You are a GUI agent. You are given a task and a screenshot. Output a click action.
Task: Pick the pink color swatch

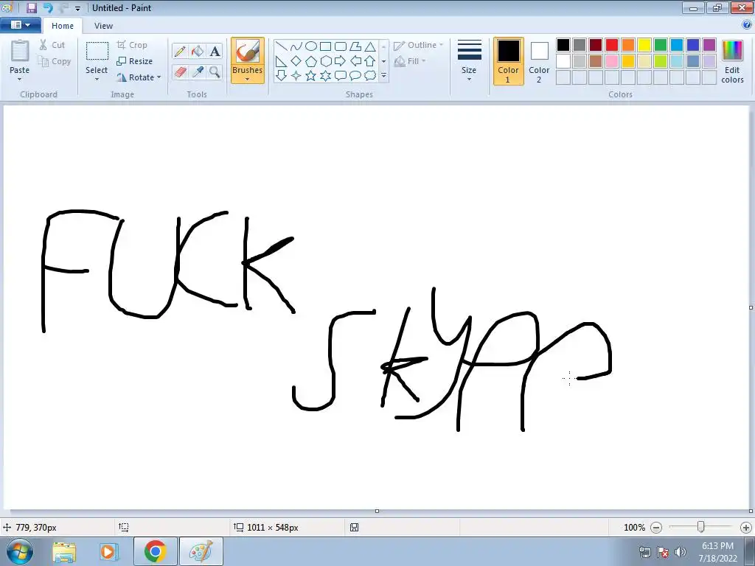tap(612, 61)
